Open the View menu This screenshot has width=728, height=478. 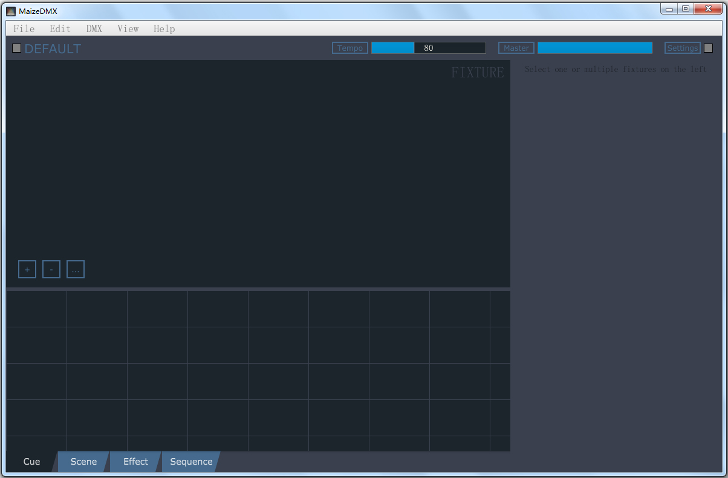pyautogui.click(x=128, y=28)
